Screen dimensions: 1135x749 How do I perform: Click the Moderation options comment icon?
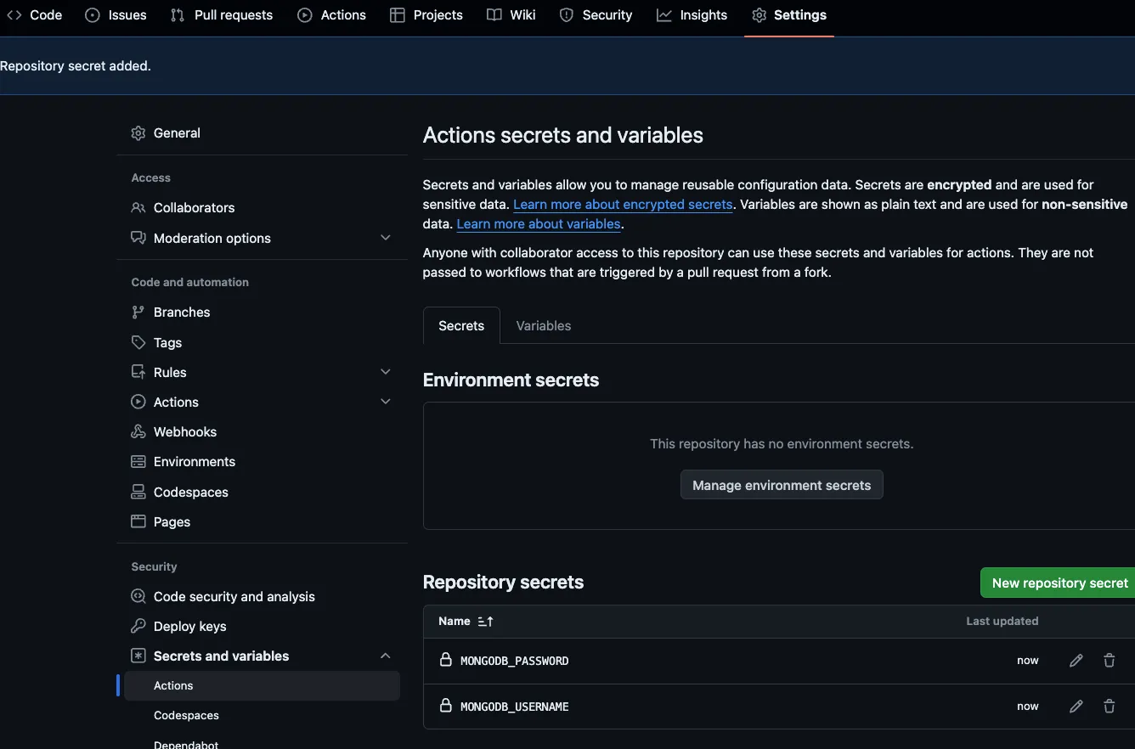tap(138, 239)
